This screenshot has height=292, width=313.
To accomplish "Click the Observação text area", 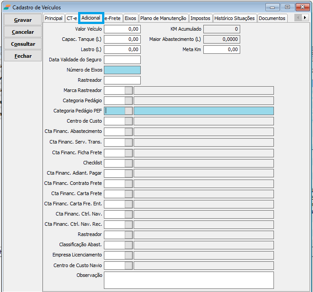I will (x=189, y=280).
